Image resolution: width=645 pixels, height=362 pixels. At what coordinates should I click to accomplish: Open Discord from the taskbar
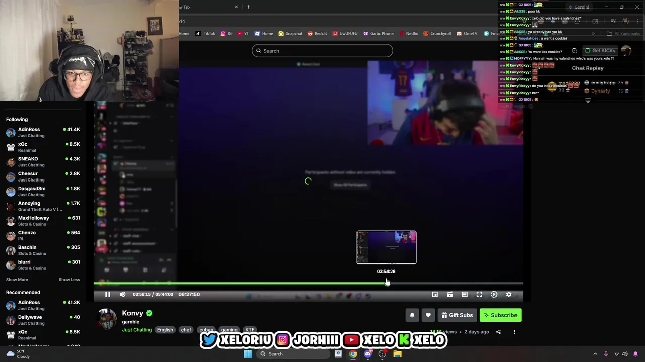pos(368,354)
